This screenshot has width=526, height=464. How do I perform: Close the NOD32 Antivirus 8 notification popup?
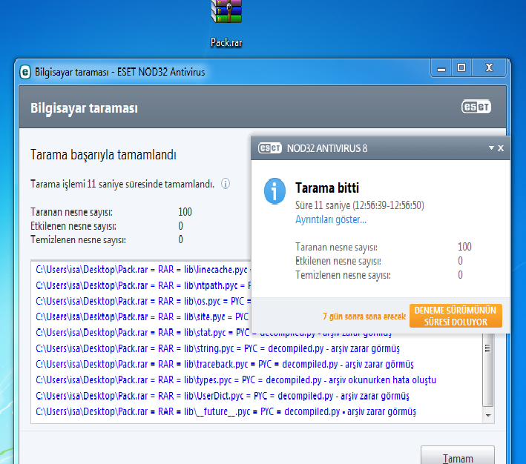coord(501,148)
